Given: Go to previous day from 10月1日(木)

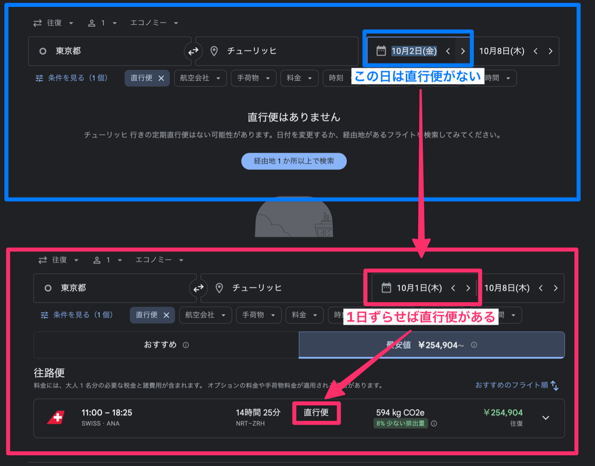Looking at the screenshot, I should (x=453, y=288).
